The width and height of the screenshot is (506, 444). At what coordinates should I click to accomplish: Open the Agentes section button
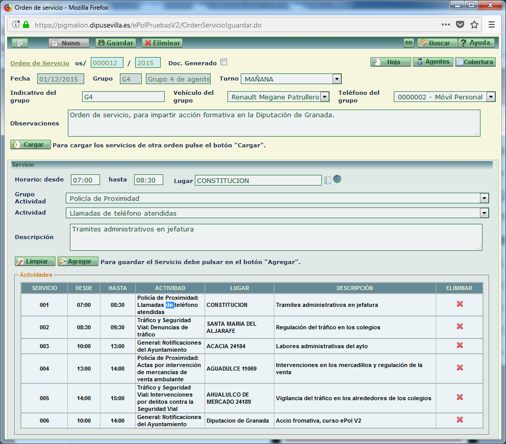click(433, 62)
